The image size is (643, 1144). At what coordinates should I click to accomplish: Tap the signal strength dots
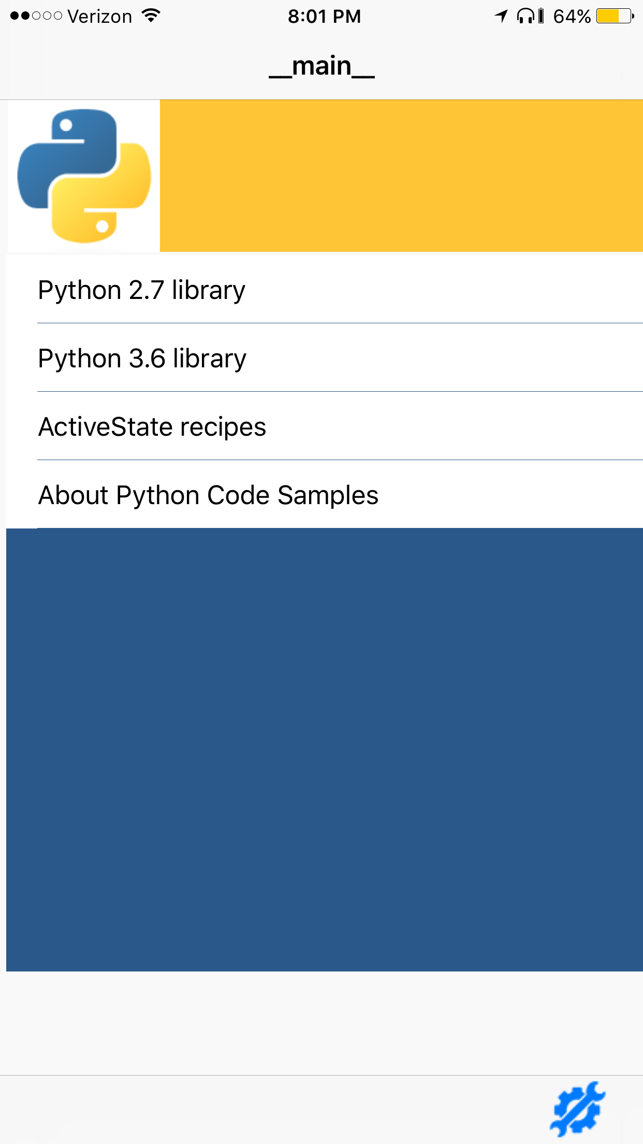36,16
